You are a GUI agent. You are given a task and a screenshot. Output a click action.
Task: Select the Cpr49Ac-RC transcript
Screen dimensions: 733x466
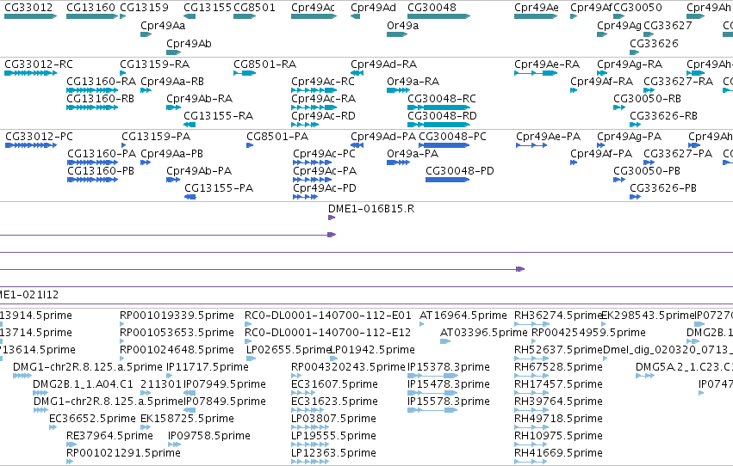322,82
